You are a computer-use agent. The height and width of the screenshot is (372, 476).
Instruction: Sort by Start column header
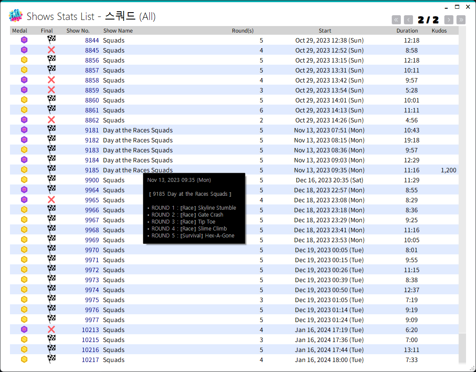[325, 31]
